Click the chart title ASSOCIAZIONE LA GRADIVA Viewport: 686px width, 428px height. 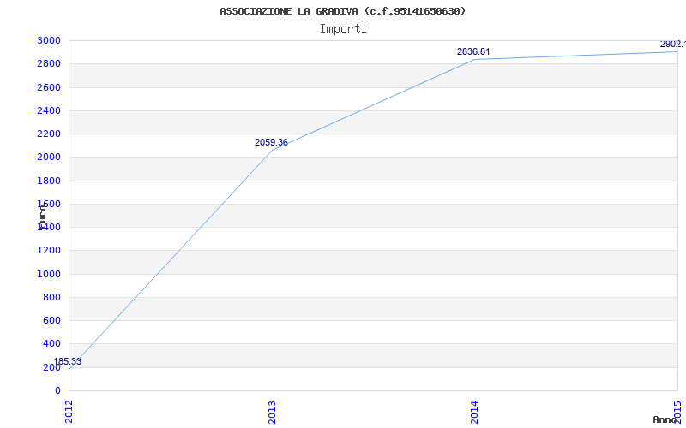(342, 11)
